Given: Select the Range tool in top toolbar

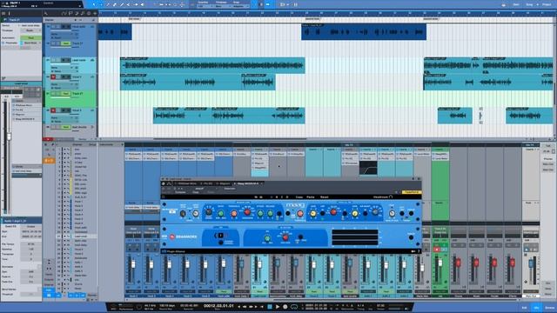Looking at the screenshot, I should point(101,4).
